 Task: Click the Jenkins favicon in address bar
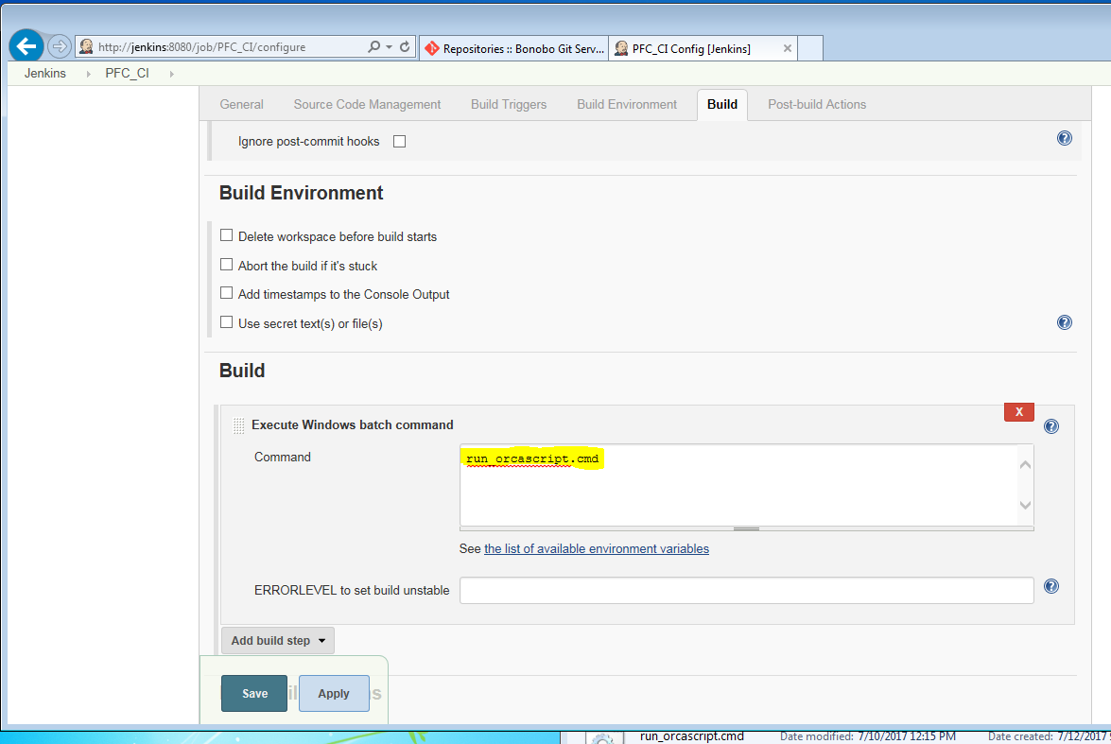[x=86, y=46]
